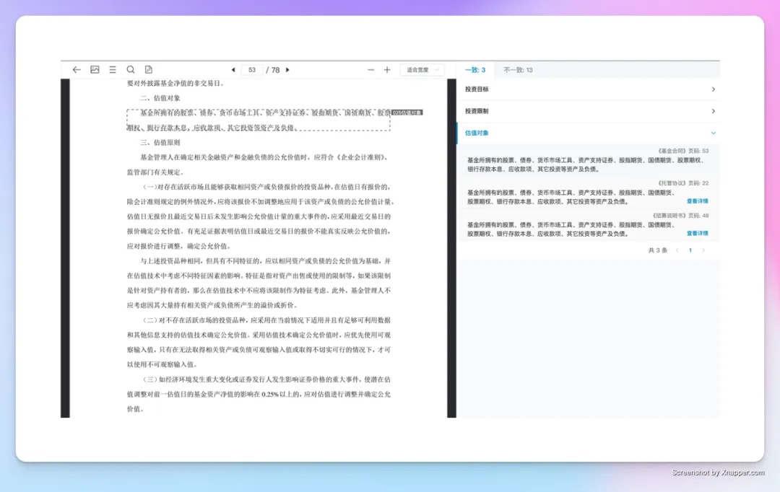The width and height of the screenshot is (780, 492).
Task: Click pagination page number 1
Action: (690, 250)
